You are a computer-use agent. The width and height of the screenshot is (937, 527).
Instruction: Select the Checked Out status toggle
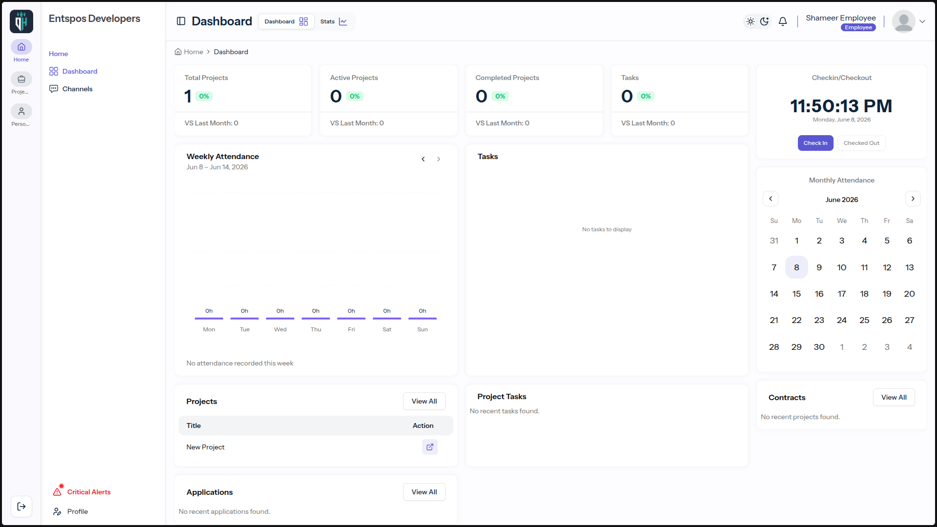(x=861, y=143)
